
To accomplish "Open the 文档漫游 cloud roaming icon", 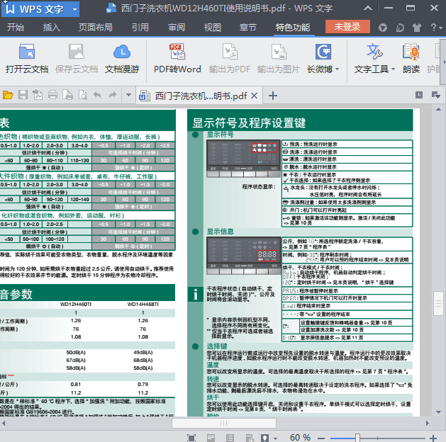I will coord(122,52).
